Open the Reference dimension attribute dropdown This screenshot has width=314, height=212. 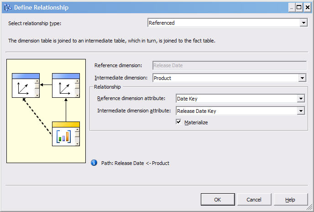(300, 99)
